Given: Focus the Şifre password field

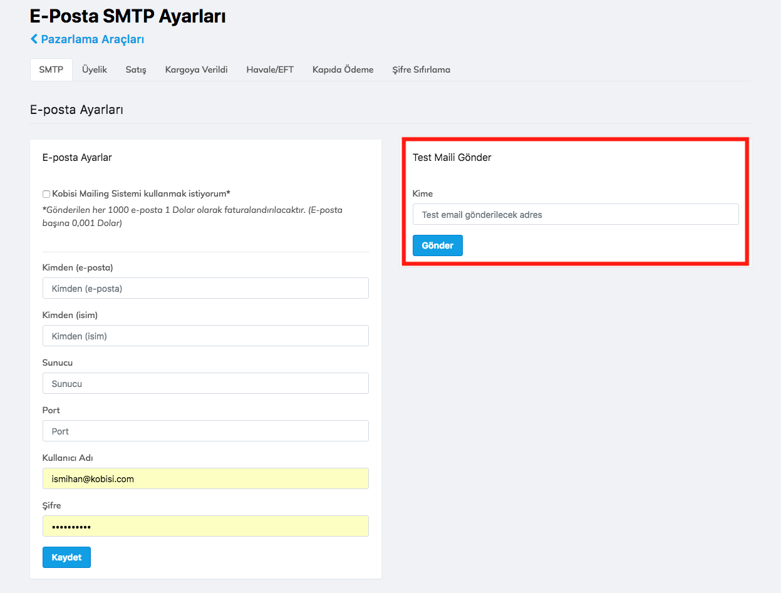Looking at the screenshot, I should (x=205, y=527).
